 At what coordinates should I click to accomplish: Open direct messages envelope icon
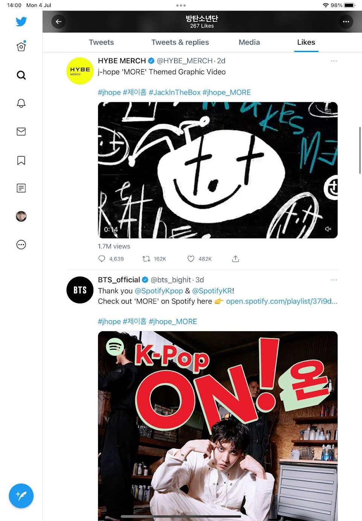click(x=21, y=132)
